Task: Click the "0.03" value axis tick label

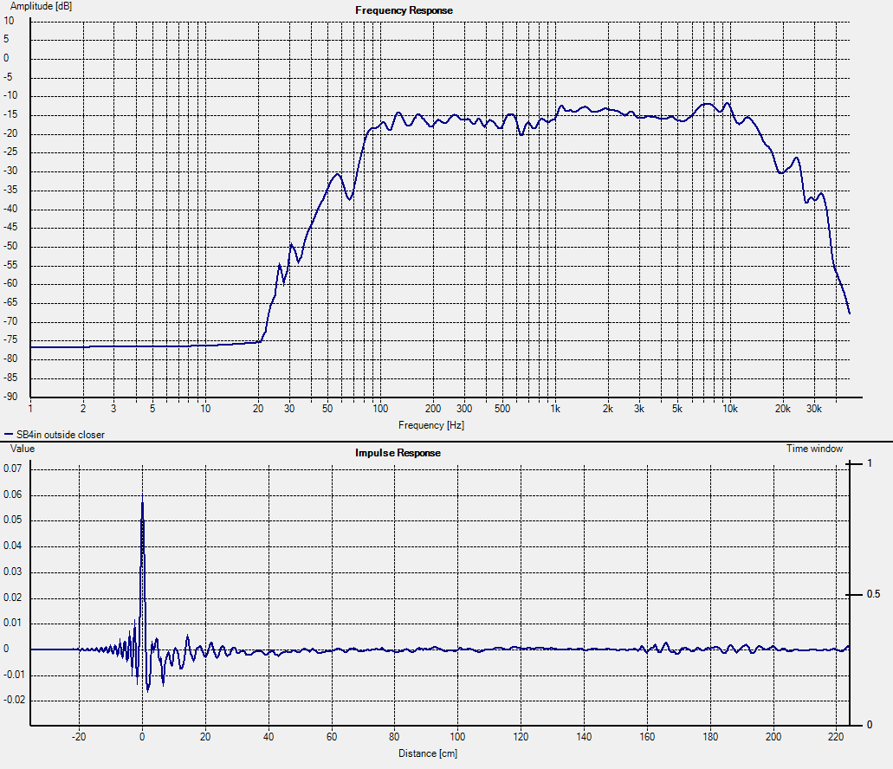Action: [12, 572]
